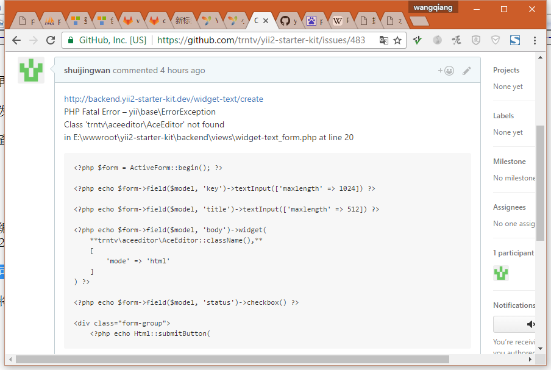The width and height of the screenshot is (551, 370).
Task: Reload the current page
Action: pyautogui.click(x=51, y=40)
